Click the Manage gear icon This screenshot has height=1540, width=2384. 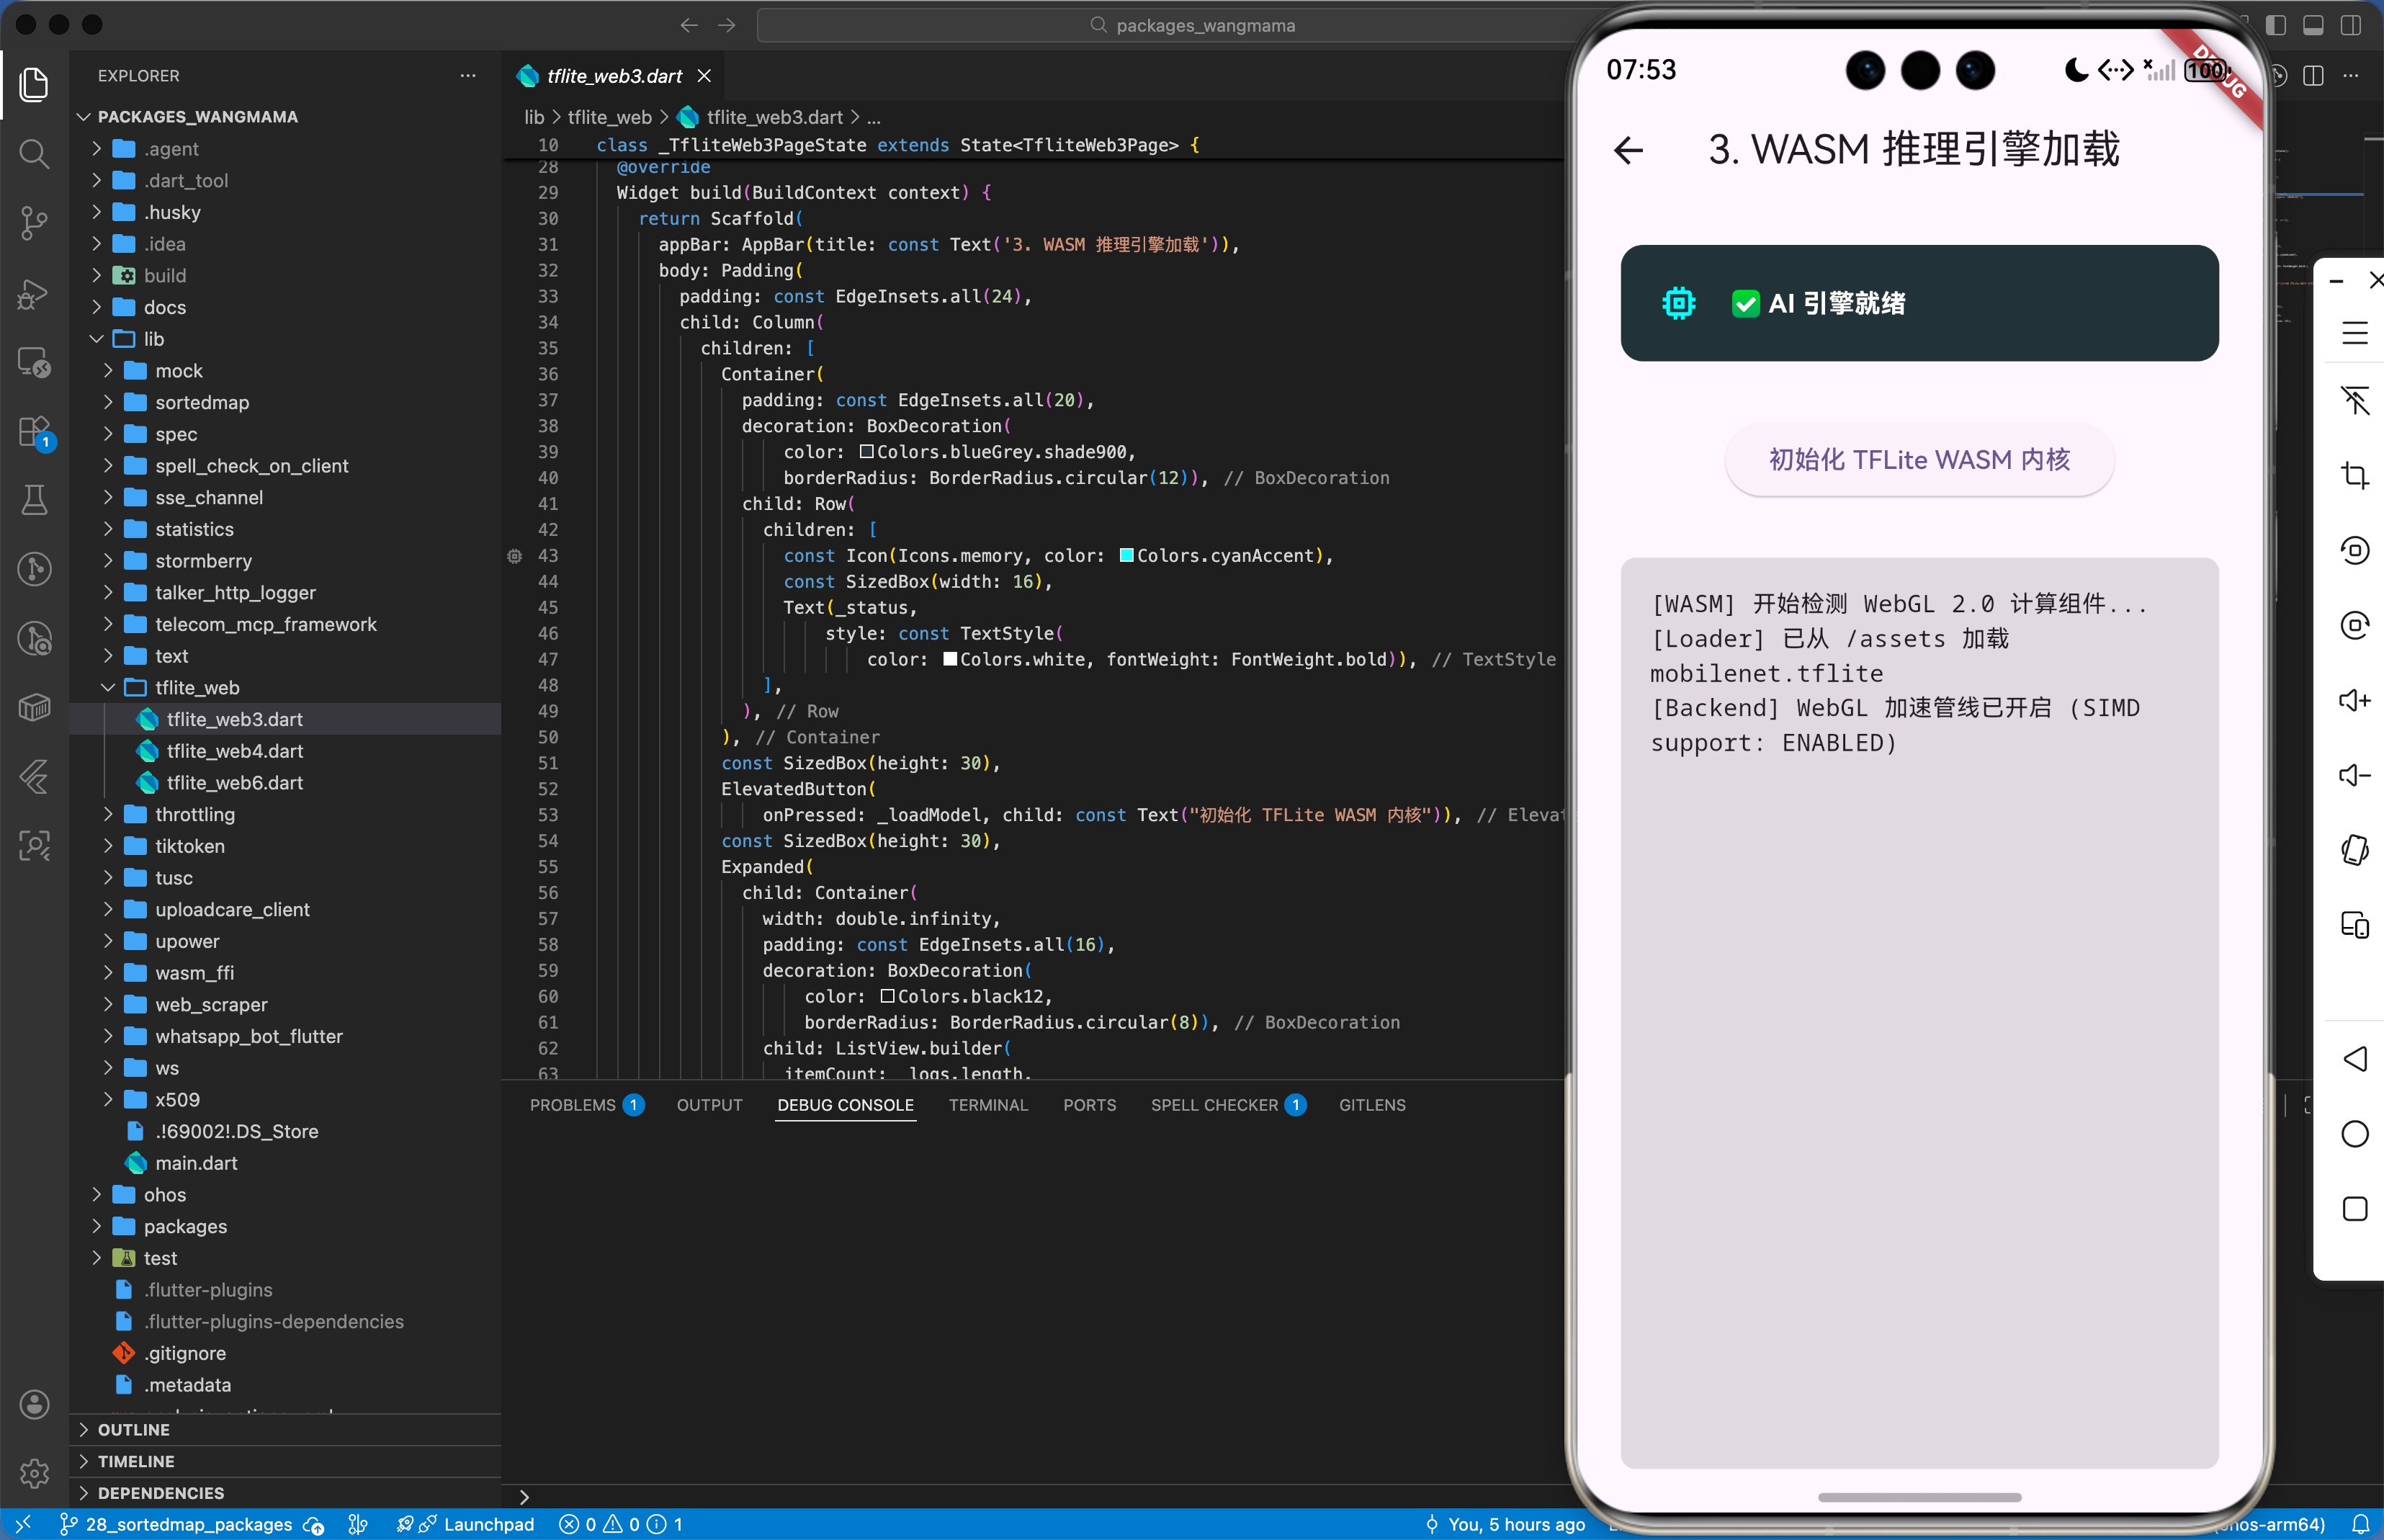point(34,1472)
